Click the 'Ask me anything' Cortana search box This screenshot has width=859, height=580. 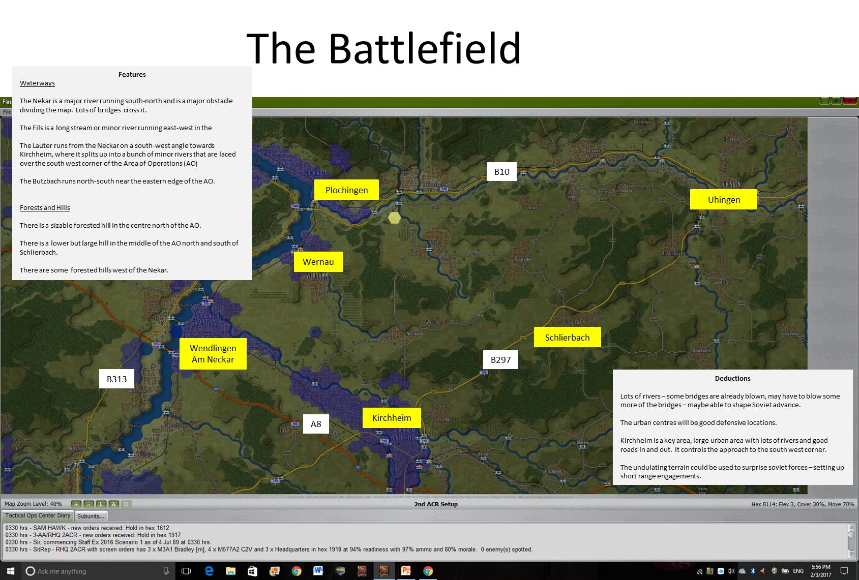[x=97, y=571]
